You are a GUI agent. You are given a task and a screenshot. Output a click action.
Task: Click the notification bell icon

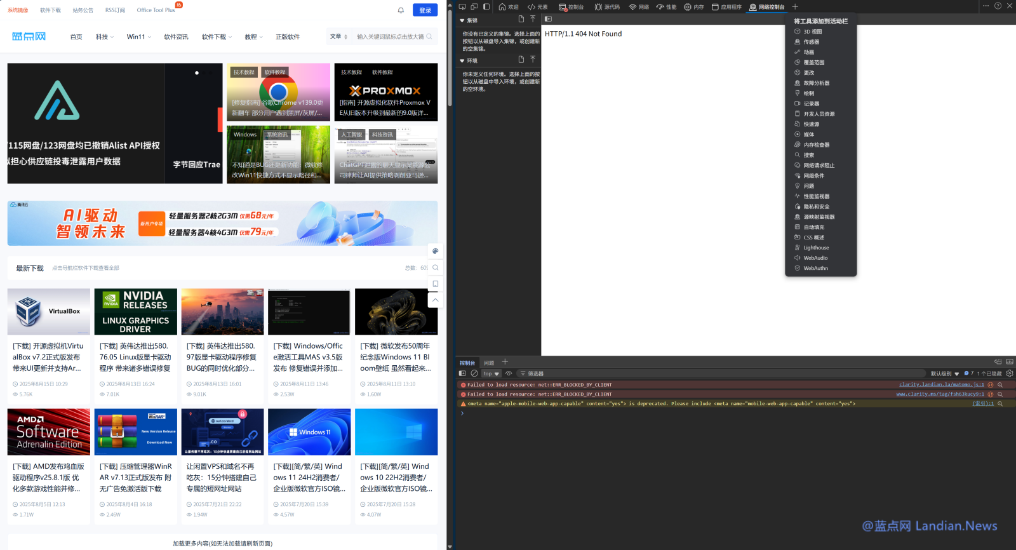coord(401,10)
